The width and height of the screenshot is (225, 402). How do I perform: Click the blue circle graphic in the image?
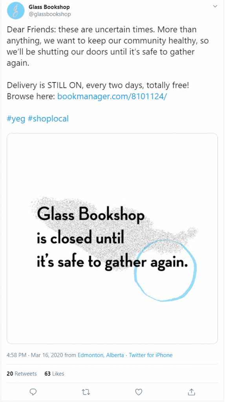coord(165,271)
